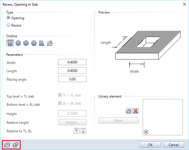Image resolution: width=189 pixels, height=150 pixels.
Task: Click the 'Relative height' label
Action: click(18, 123)
